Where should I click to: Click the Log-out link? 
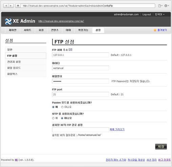point(147,15)
